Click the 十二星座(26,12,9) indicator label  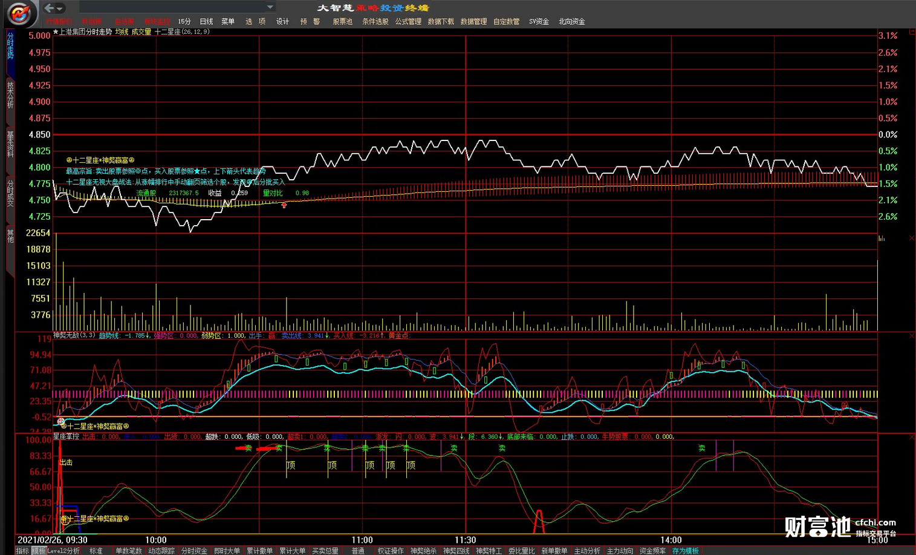(x=182, y=31)
